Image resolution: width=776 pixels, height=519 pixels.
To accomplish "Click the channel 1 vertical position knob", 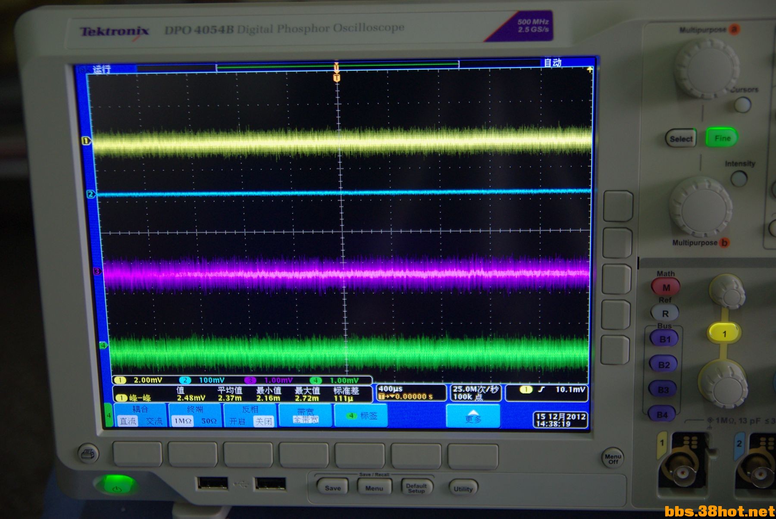I will point(727,292).
